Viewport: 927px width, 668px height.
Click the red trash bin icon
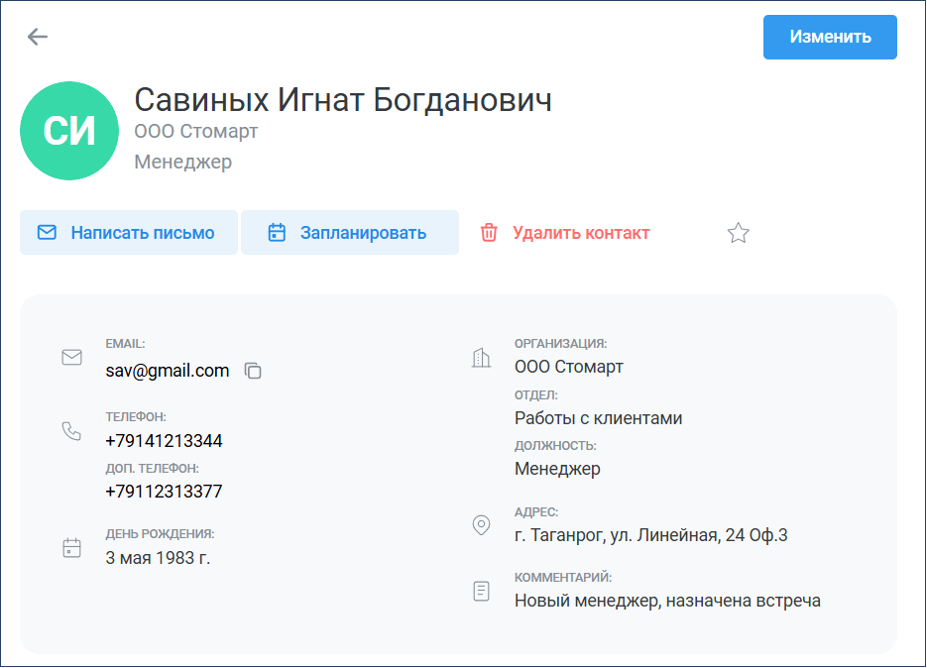[x=489, y=232]
